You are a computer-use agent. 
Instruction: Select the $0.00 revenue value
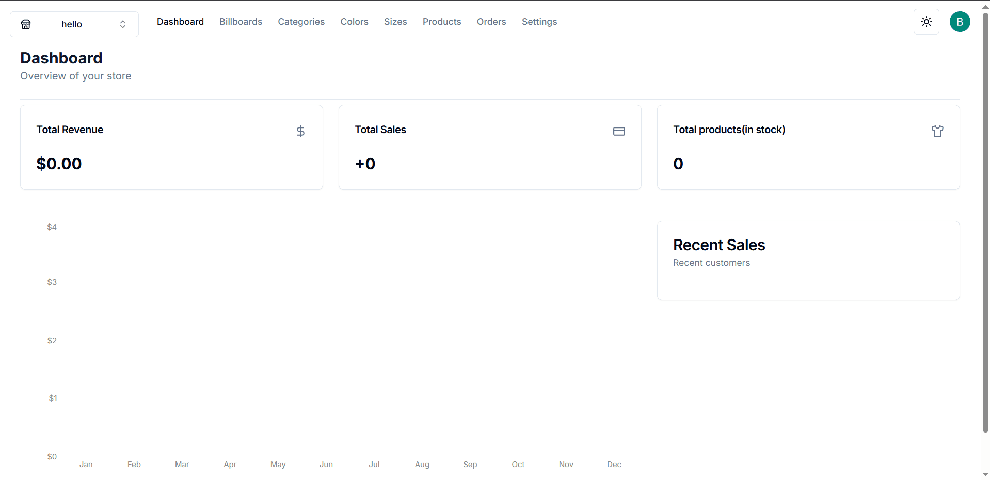59,164
